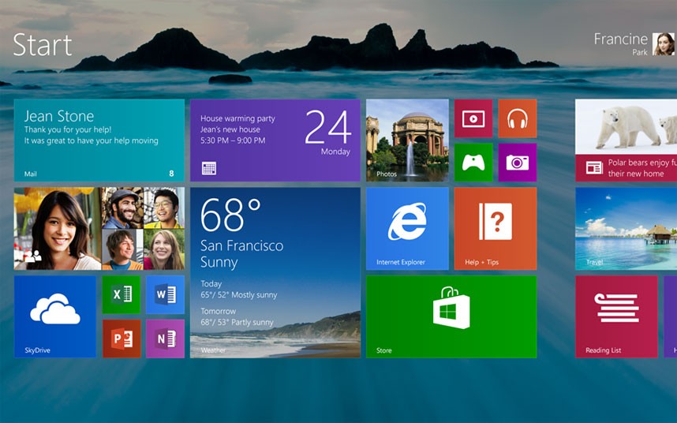Launch the Music headphones tile

point(517,118)
